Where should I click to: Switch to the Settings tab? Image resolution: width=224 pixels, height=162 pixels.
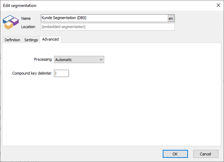[31, 40]
